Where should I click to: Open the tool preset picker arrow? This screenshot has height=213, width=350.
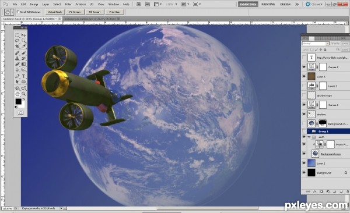tap(12, 12)
